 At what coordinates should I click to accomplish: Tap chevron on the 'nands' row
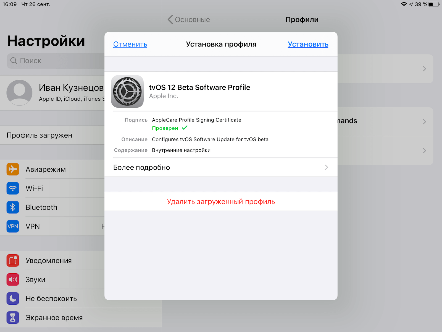click(x=425, y=122)
